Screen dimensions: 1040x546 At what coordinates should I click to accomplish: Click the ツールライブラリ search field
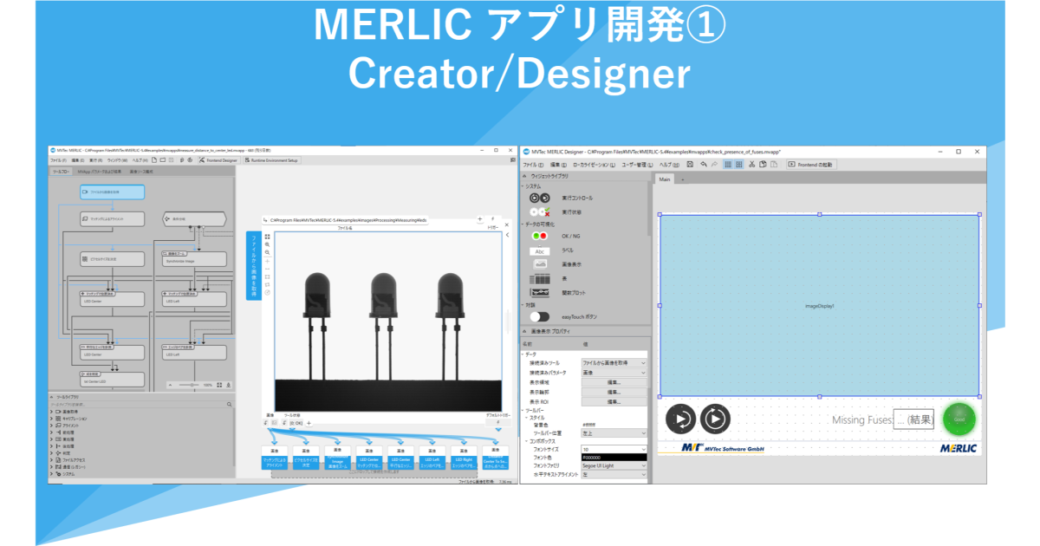(136, 404)
